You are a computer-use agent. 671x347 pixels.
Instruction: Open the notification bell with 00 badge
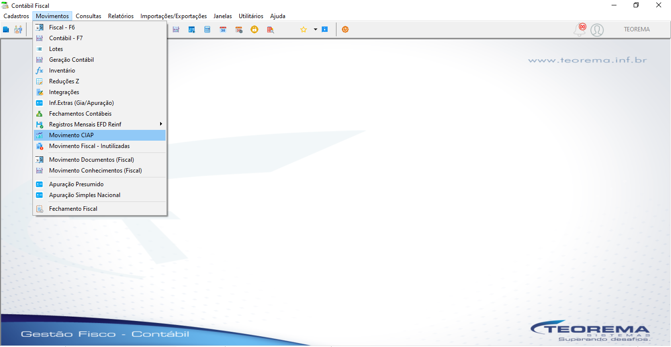[x=580, y=29]
